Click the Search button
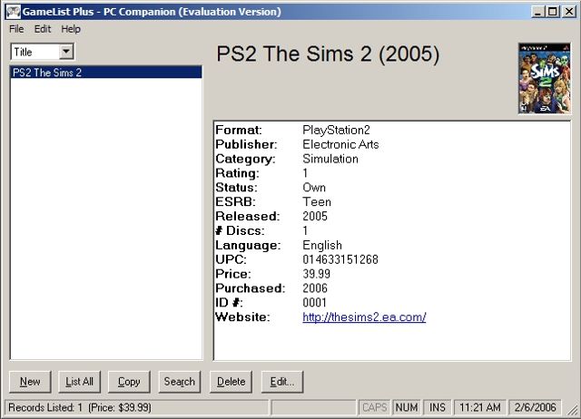Viewport: 581px width, 419px height. [x=180, y=382]
